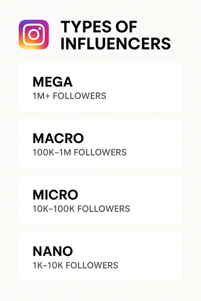Select the MACRO heading
The width and height of the screenshot is (201, 301).
click(x=58, y=138)
